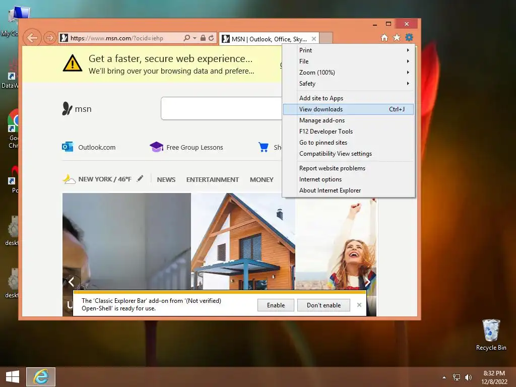Dismiss the add-on notification bar
This screenshot has width=516, height=387.
(x=359, y=305)
